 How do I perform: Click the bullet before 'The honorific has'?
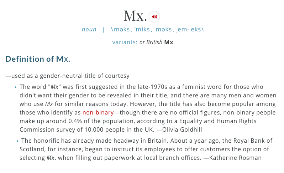[17, 141]
